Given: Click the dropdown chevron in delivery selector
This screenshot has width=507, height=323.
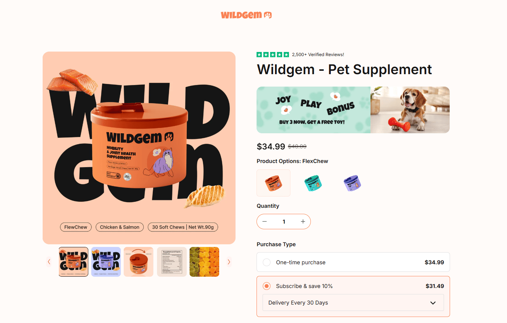Looking at the screenshot, I should pos(433,303).
